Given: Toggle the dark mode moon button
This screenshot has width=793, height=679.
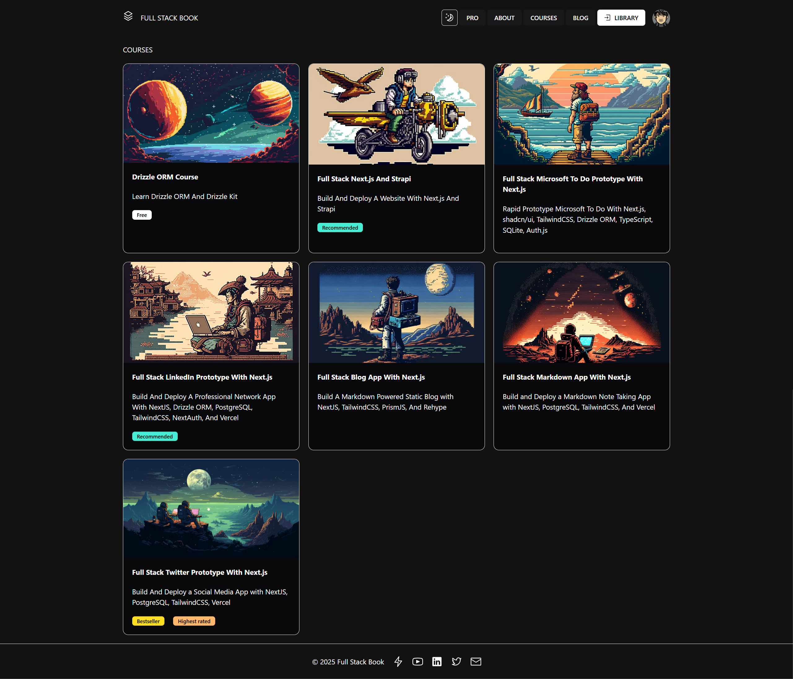Looking at the screenshot, I should 449,18.
